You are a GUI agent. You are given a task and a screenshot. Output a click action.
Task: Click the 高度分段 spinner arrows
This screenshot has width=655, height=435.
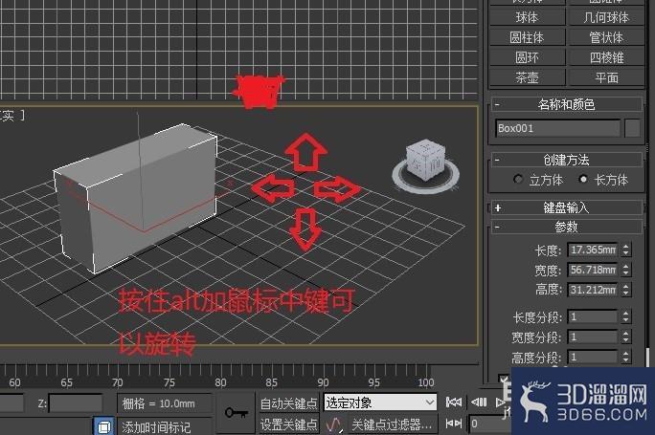[x=625, y=357]
